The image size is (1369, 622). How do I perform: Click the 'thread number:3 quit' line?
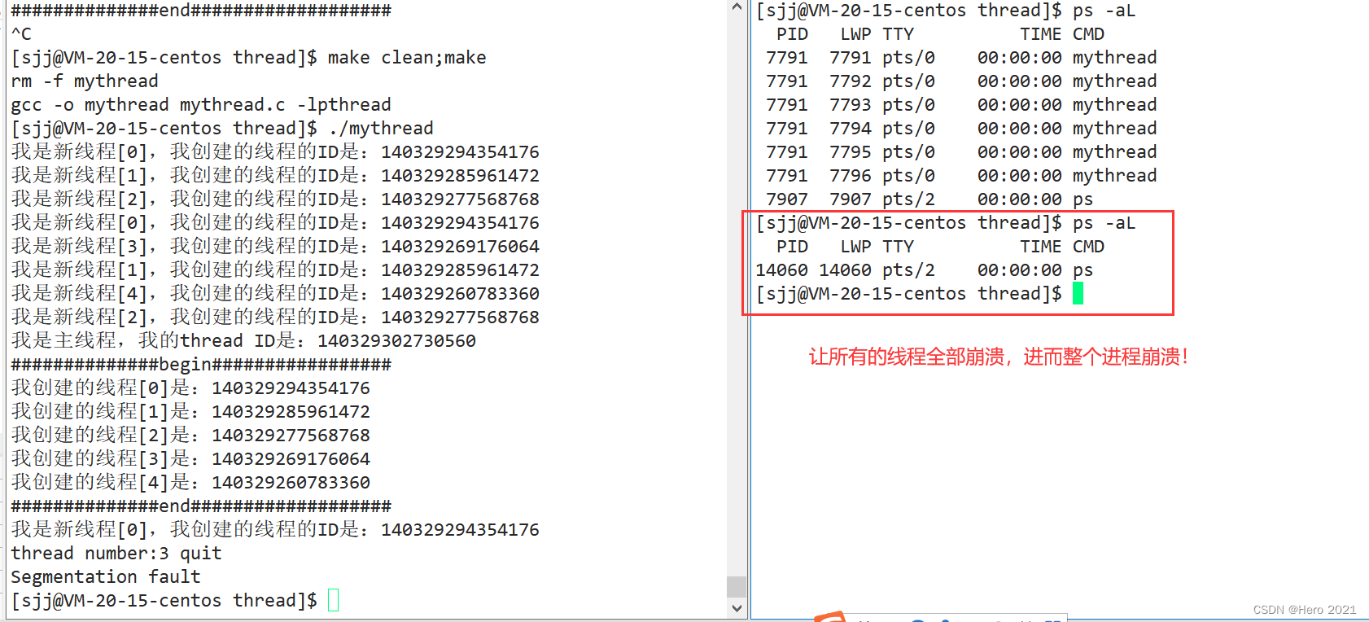(116, 554)
